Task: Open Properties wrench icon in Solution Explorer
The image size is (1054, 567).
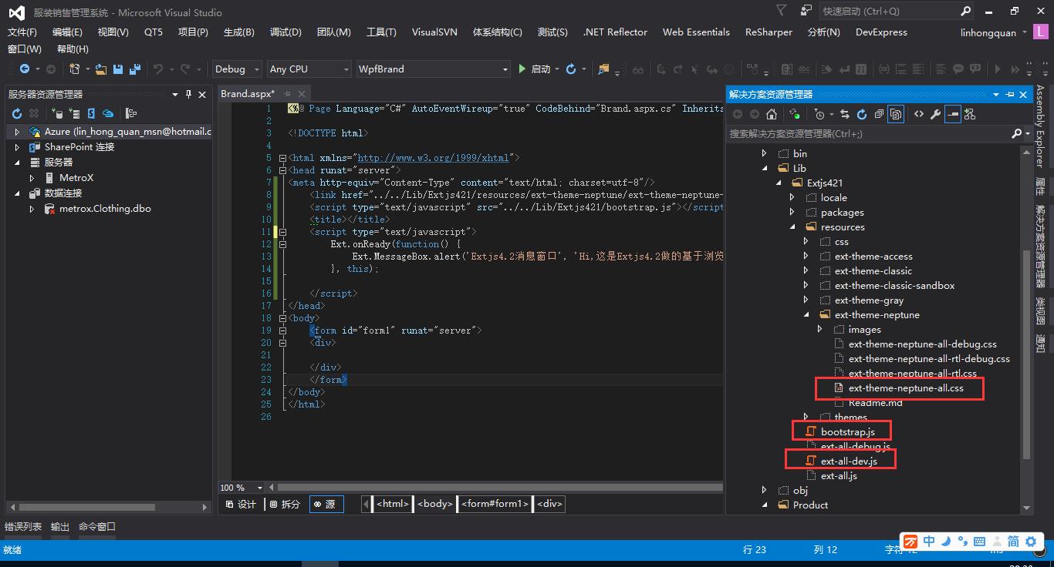Action: (x=936, y=114)
